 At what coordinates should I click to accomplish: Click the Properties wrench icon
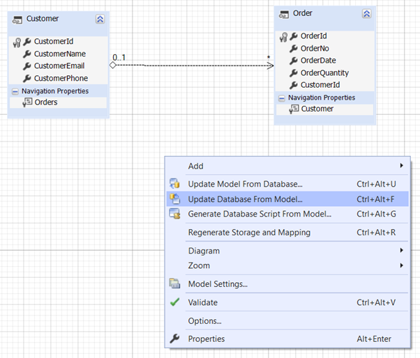[x=174, y=338]
